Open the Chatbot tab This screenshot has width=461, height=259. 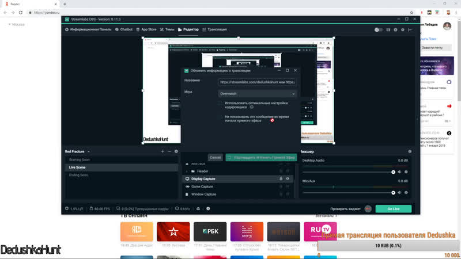[124, 30]
